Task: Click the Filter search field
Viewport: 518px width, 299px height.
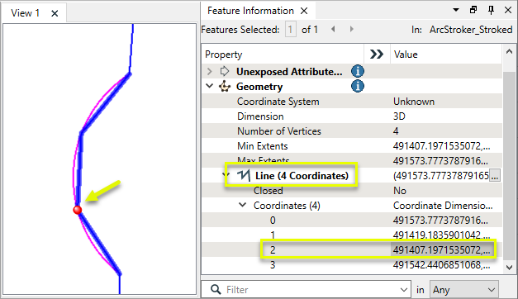Action: click(x=306, y=290)
